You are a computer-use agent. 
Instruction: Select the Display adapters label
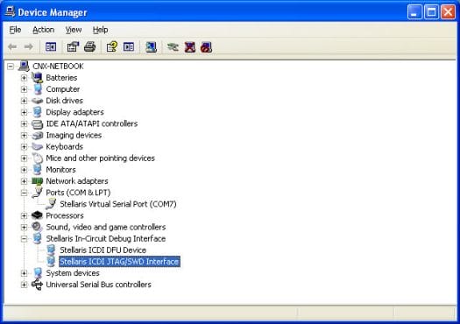[74, 112]
